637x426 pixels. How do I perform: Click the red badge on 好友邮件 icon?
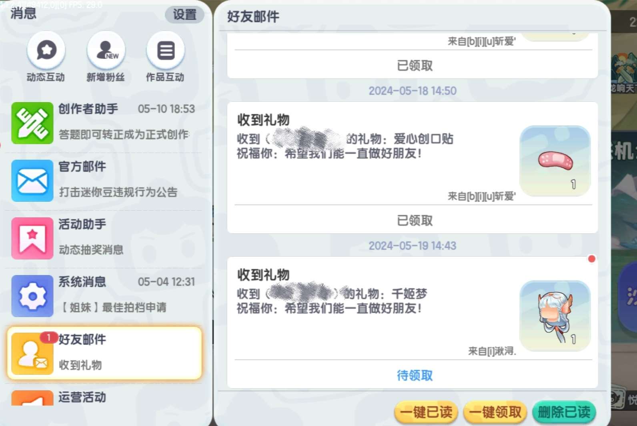48,338
